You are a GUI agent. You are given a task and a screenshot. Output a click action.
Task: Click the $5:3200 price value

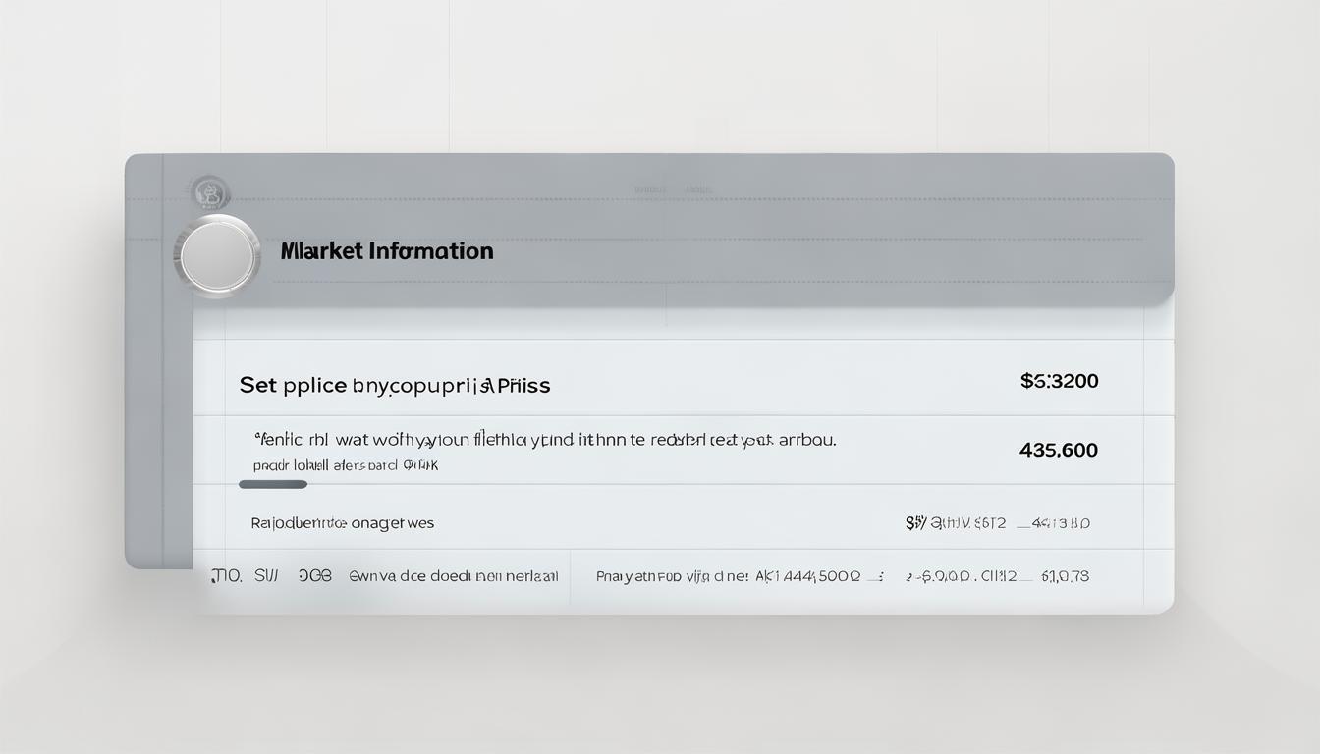[x=1059, y=381]
